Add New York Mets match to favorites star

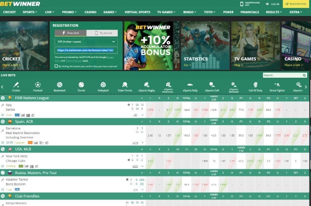(x=3, y=166)
